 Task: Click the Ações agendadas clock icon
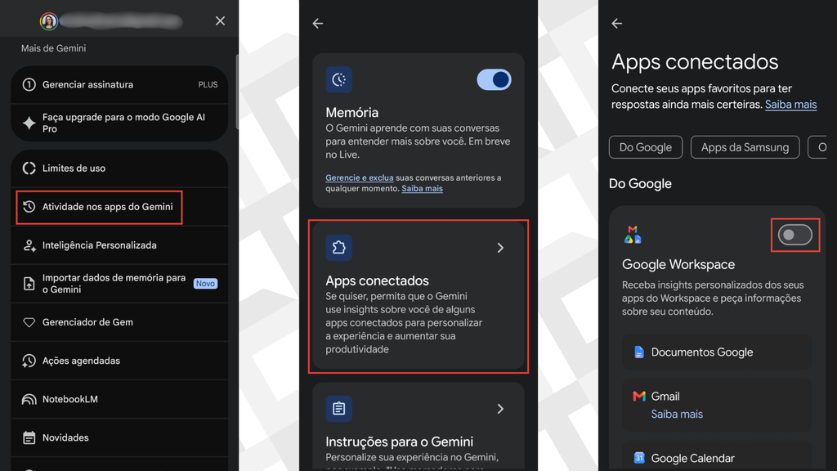point(29,361)
